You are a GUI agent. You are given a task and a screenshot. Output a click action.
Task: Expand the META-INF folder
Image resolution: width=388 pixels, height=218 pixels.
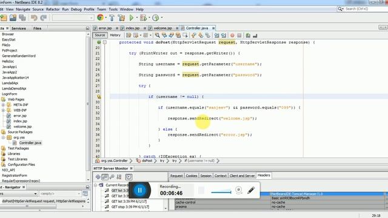(3, 105)
